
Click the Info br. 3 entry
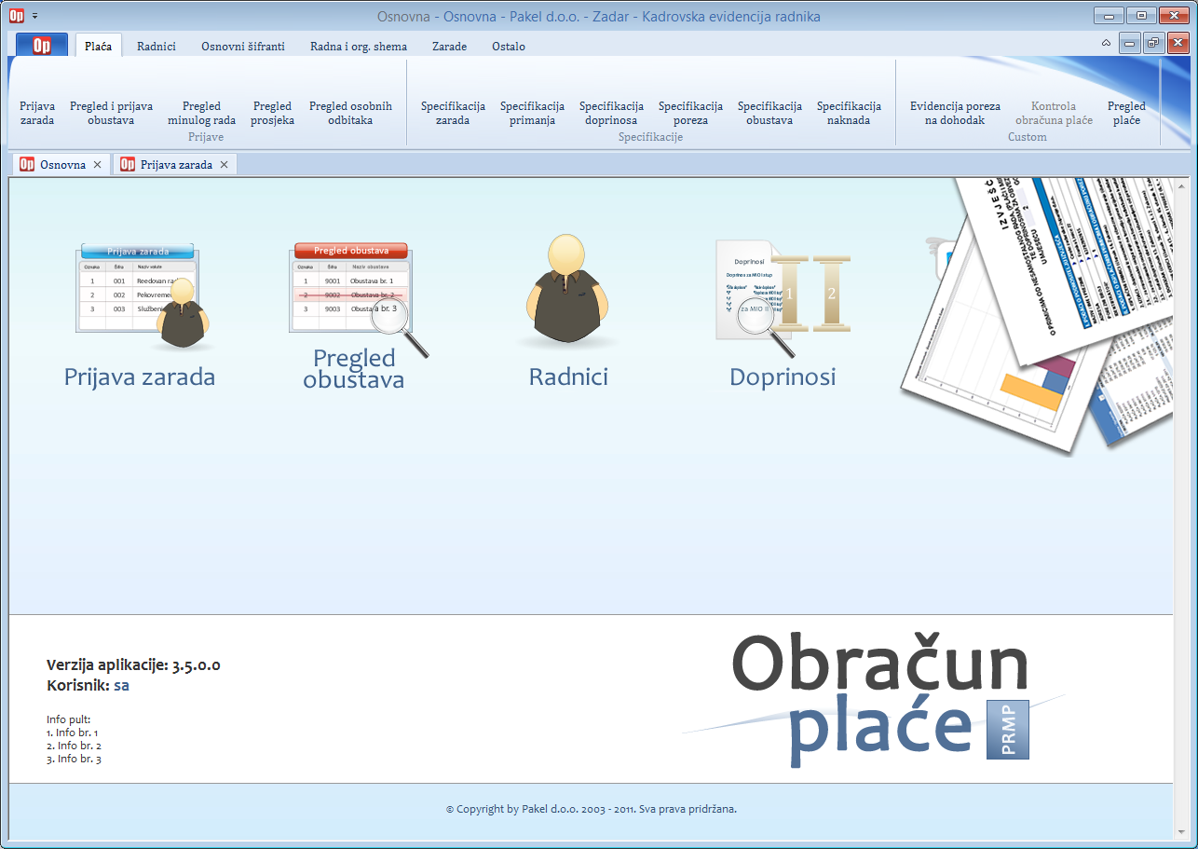(74, 759)
